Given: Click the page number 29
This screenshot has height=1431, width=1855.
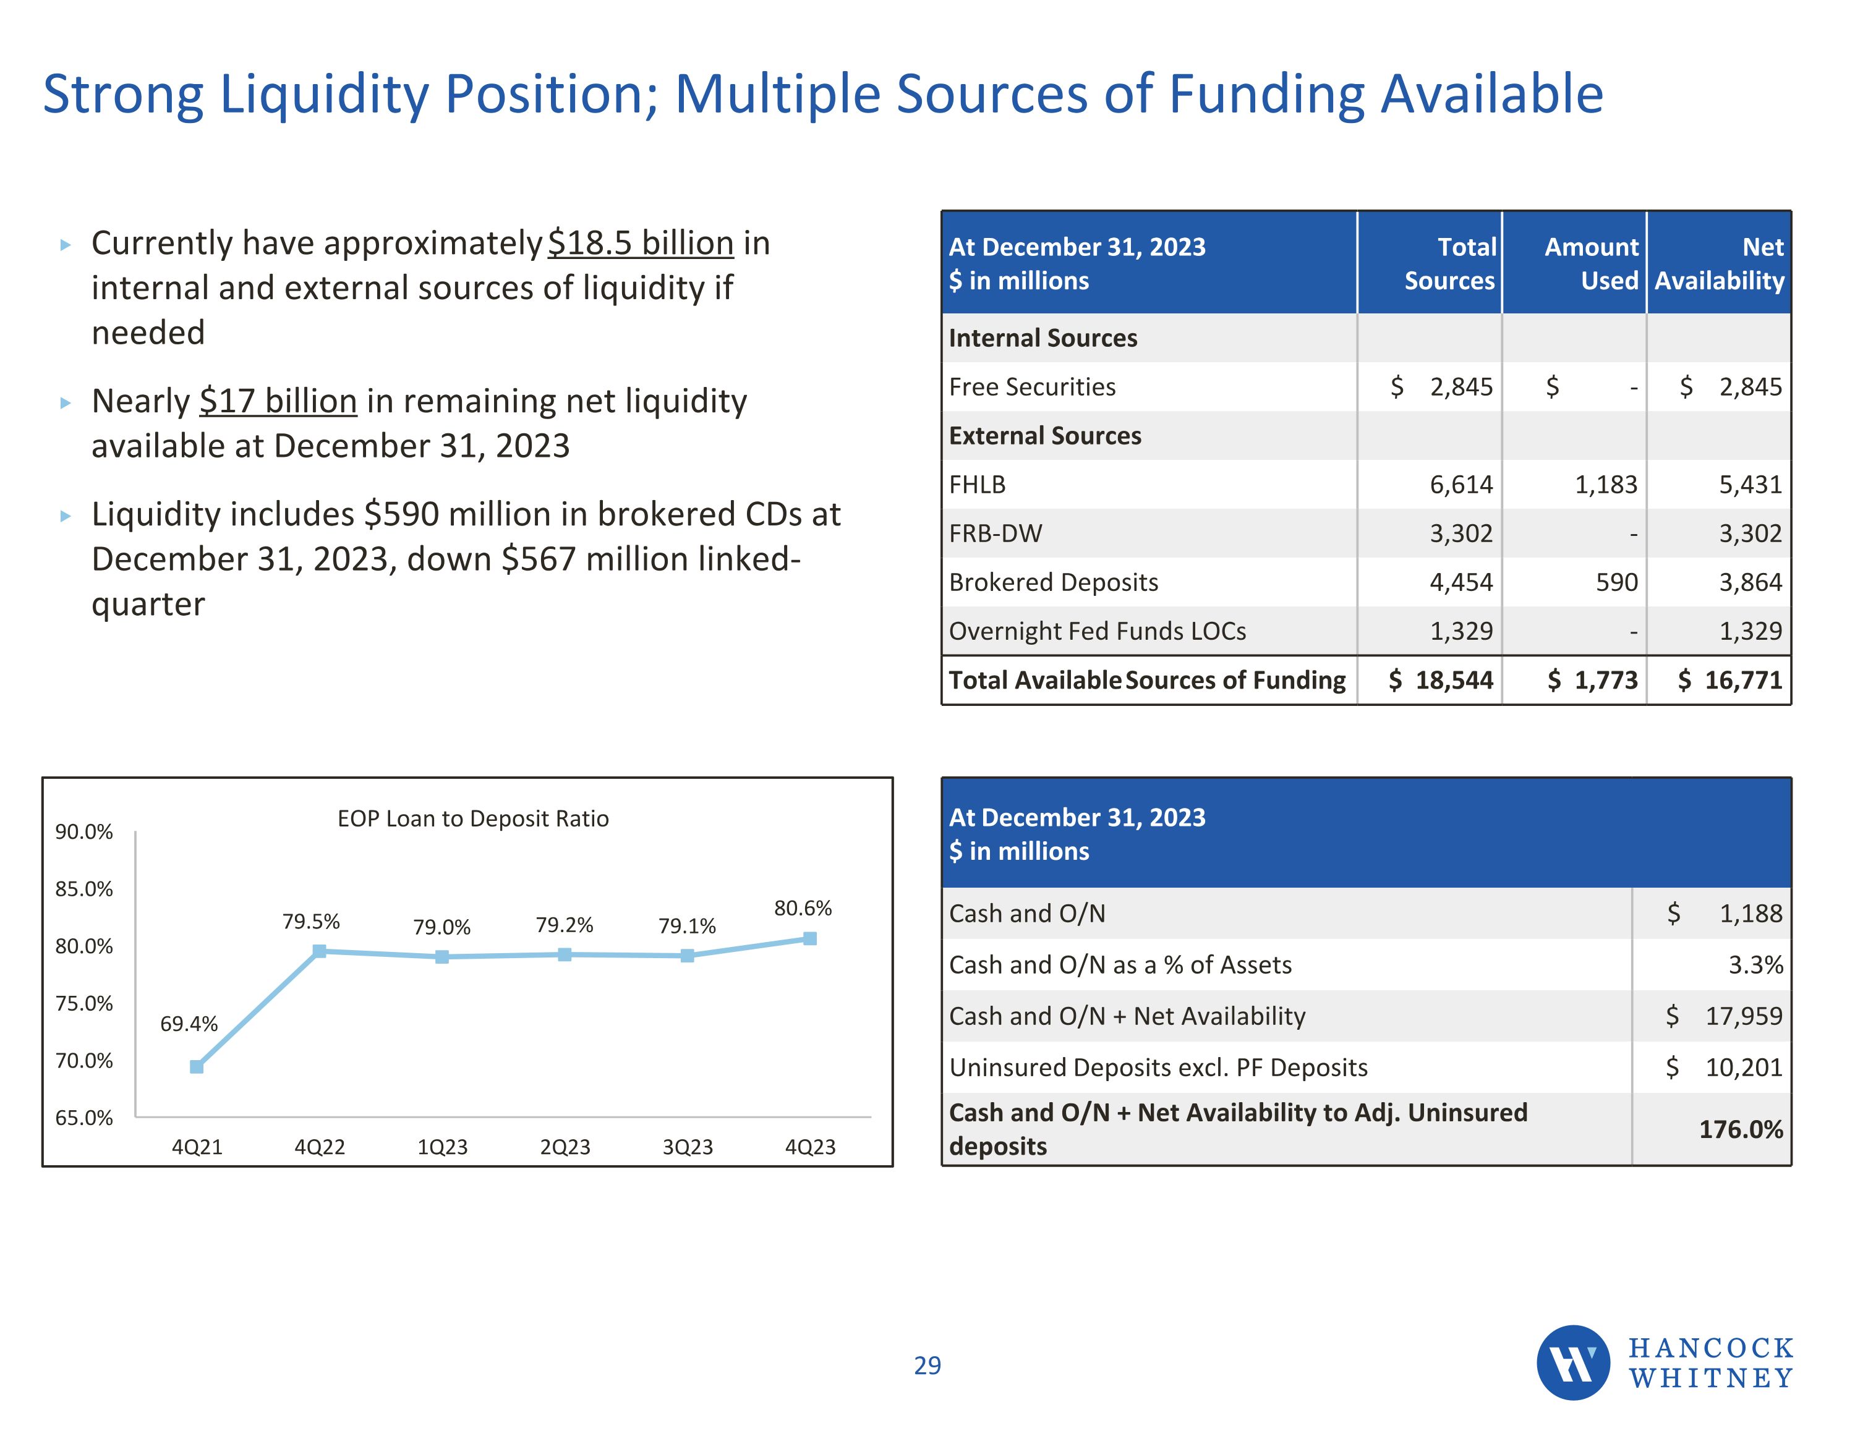Looking at the screenshot, I should (927, 1365).
